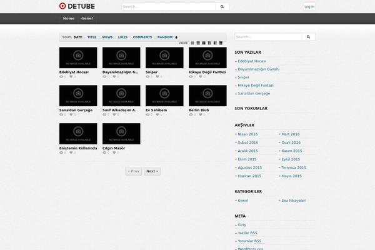This screenshot has width=375, height=250.
Task: Open the Çılgın Masör post thumbnail
Action: pos(121,134)
